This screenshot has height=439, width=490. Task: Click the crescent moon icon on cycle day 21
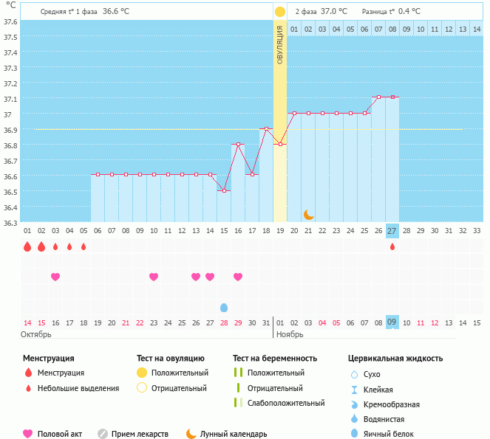[x=308, y=215]
